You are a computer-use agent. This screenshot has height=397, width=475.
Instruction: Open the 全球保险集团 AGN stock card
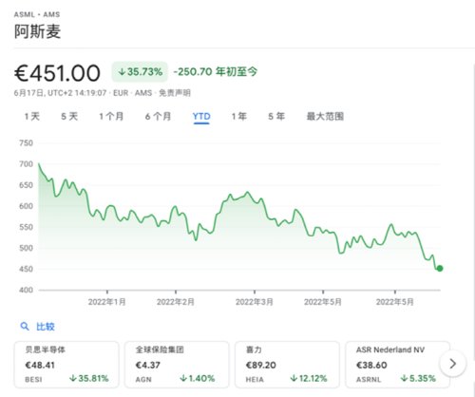pyautogui.click(x=177, y=365)
